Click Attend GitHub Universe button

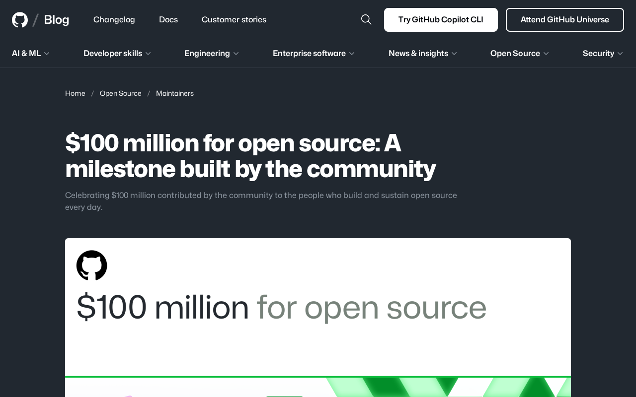565,20
